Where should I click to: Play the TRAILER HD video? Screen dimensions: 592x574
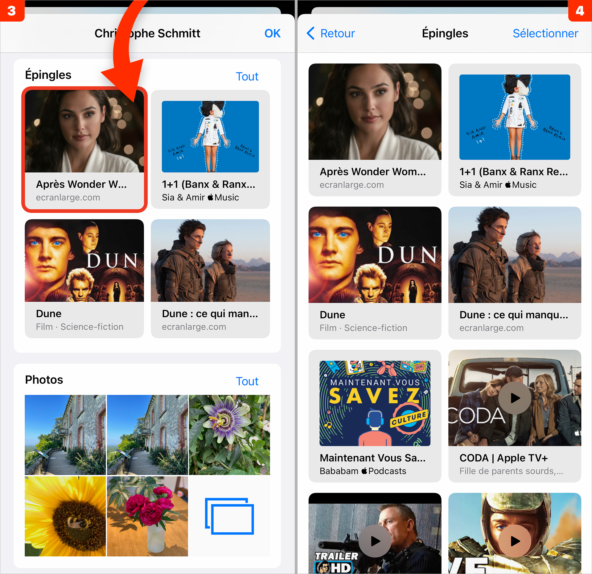tap(375, 541)
